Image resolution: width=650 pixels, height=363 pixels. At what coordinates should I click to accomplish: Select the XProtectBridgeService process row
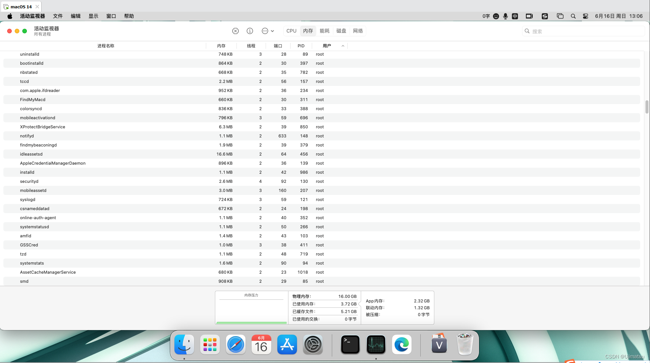[x=322, y=127]
